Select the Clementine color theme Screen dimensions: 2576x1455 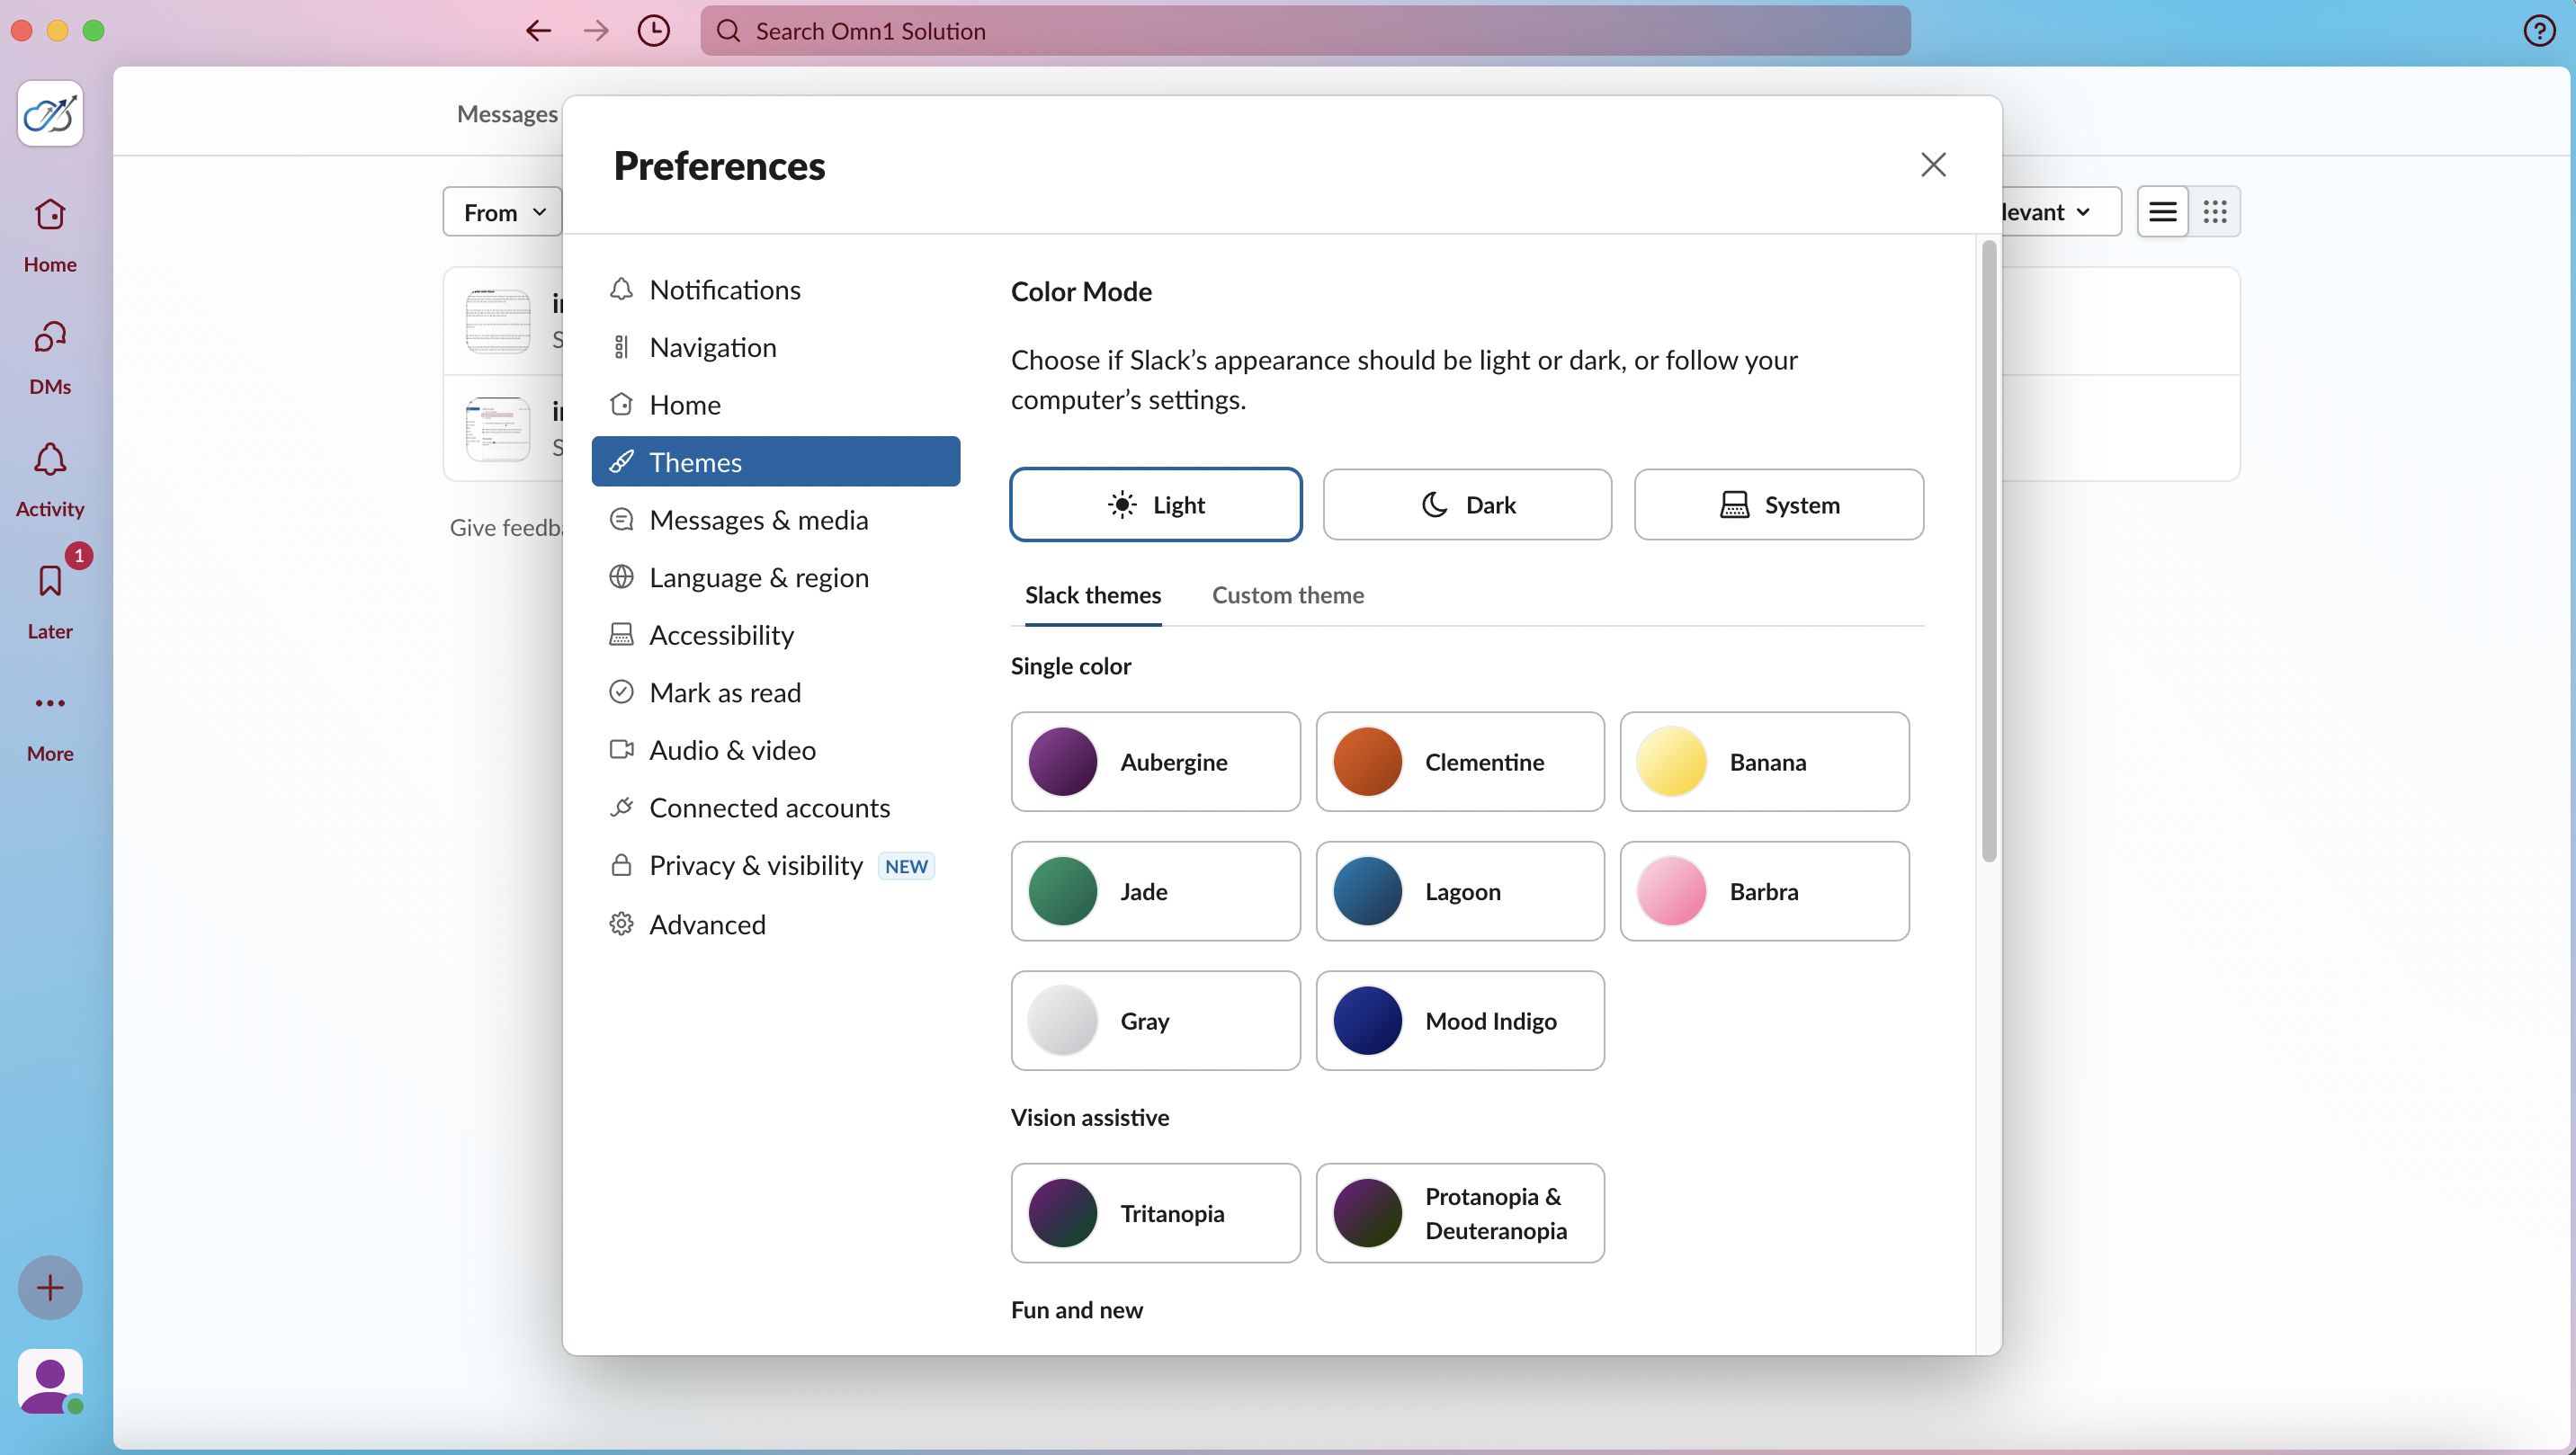(1458, 760)
